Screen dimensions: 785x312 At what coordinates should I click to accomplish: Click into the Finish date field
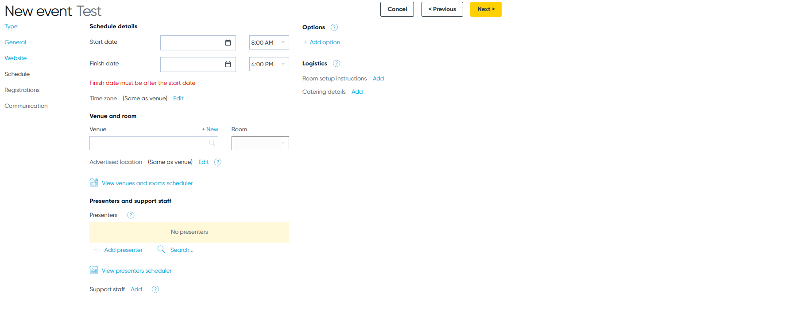pyautogui.click(x=198, y=65)
